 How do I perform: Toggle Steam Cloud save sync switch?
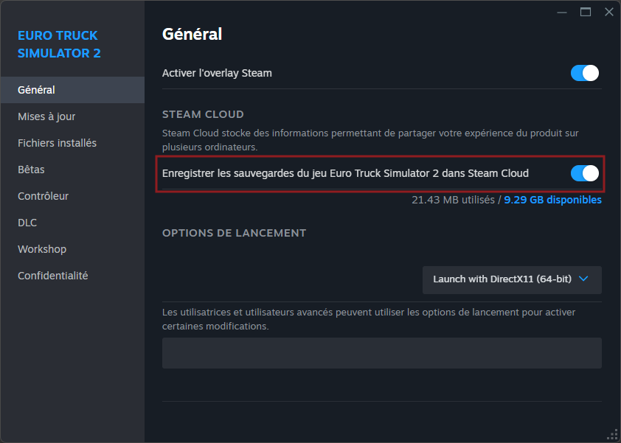coord(585,173)
